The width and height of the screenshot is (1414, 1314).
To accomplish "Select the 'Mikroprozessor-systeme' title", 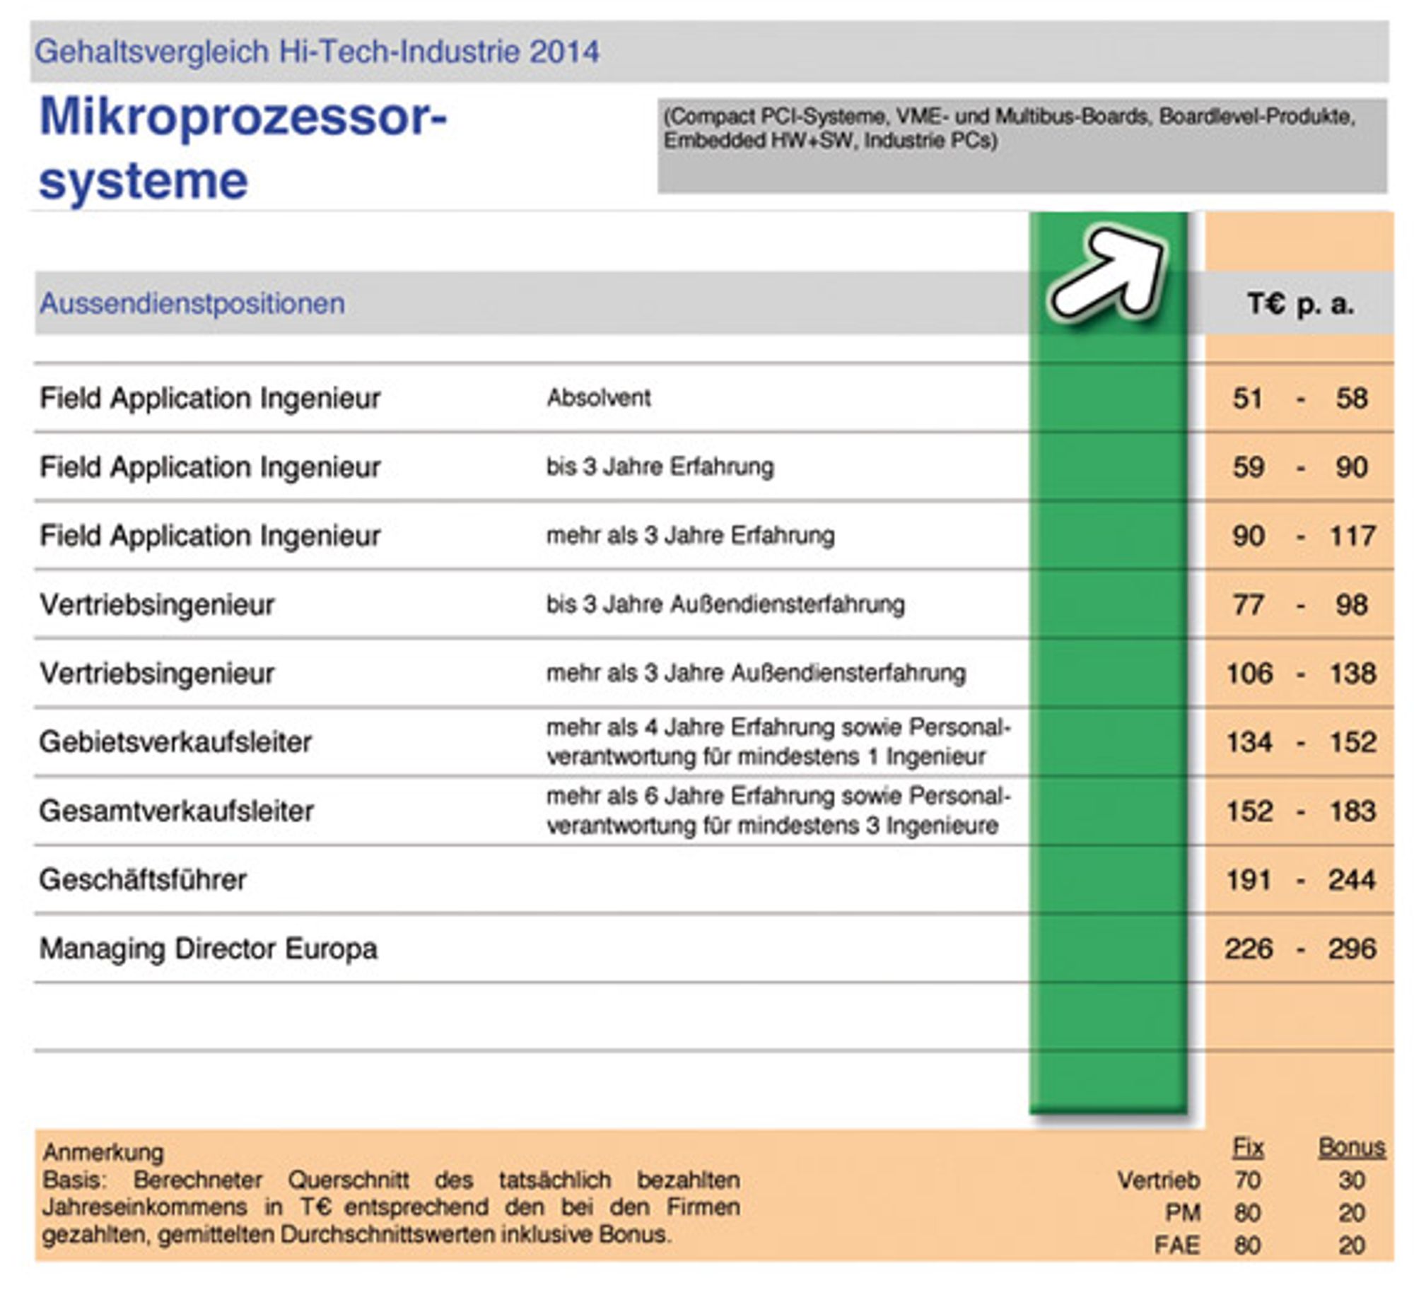I will (243, 148).
